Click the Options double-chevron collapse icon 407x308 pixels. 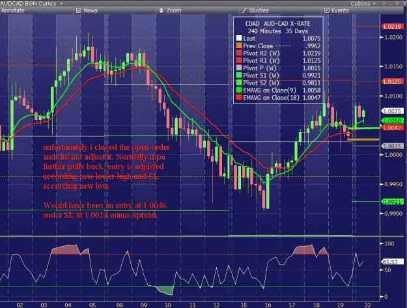pyautogui.click(x=374, y=4)
